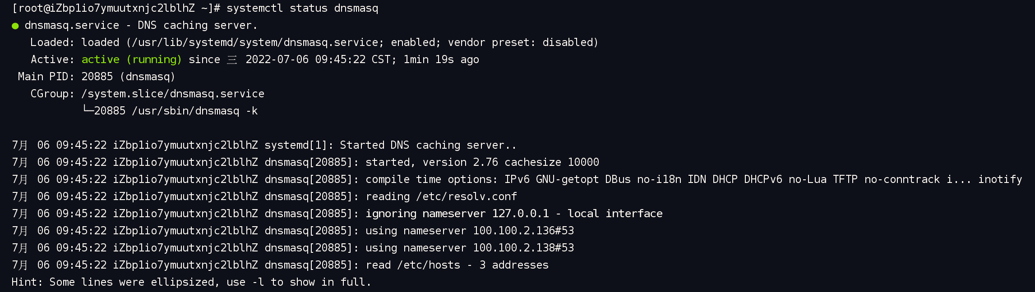
Task: Click the green service status dot
Action: point(15,26)
